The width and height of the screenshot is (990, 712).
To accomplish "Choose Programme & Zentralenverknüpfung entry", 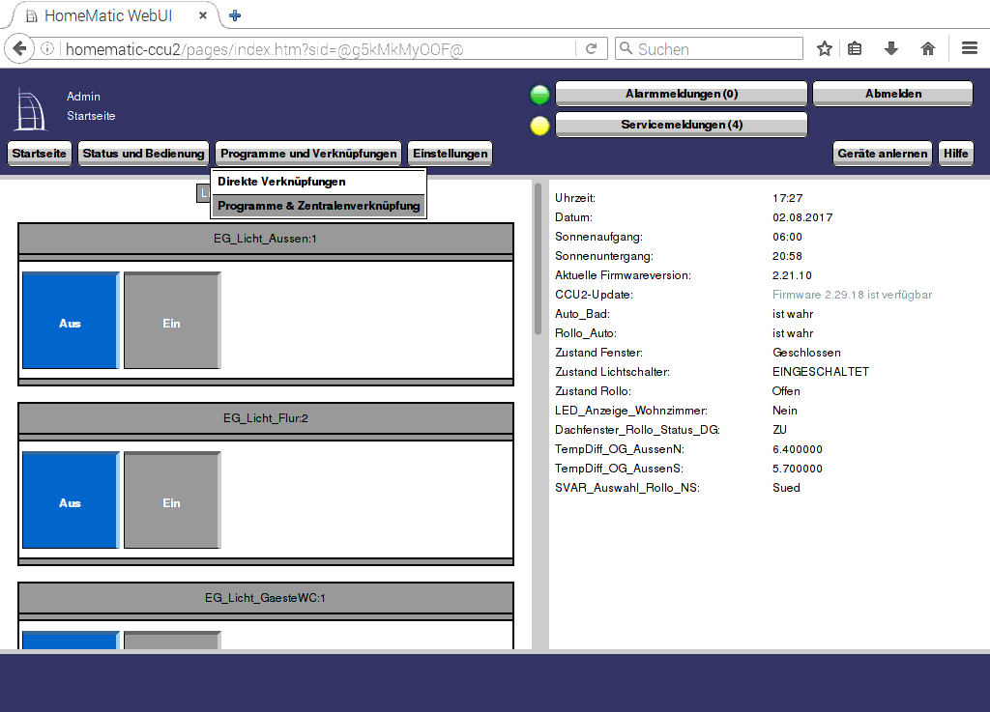I will pos(318,206).
